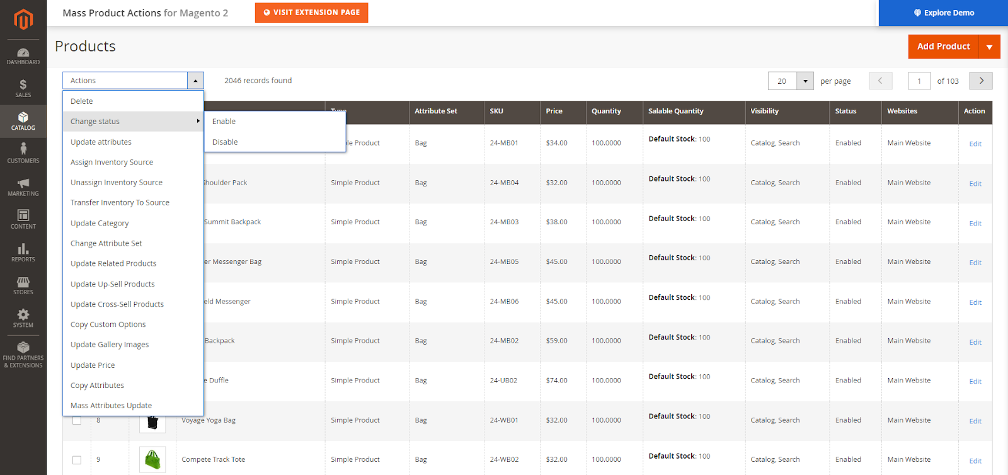Go to the next page arrow
The height and width of the screenshot is (475, 1008).
[x=981, y=81]
